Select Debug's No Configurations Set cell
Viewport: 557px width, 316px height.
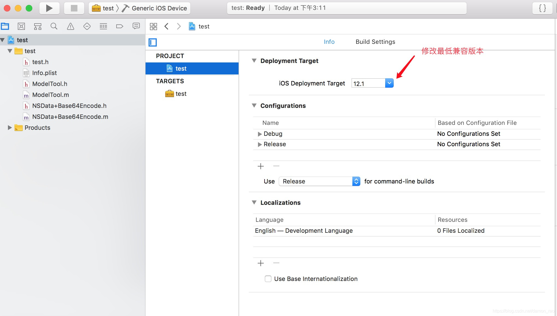[x=469, y=134]
